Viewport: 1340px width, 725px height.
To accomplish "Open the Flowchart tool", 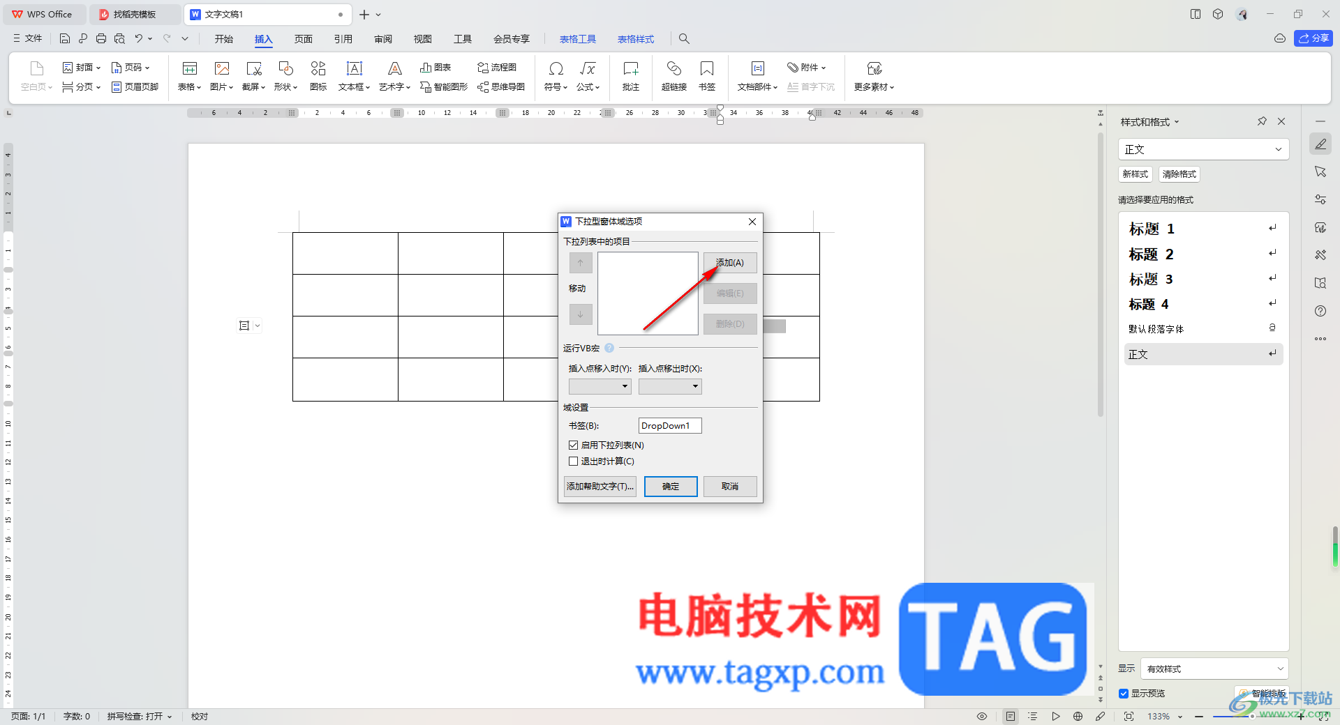I will point(497,67).
